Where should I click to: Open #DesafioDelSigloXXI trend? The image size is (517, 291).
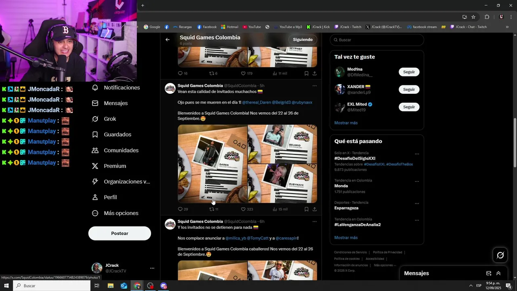pos(355,158)
